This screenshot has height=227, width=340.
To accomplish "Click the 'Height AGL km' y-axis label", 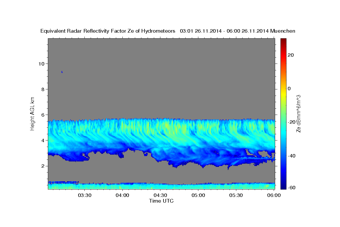I will (x=33, y=113).
